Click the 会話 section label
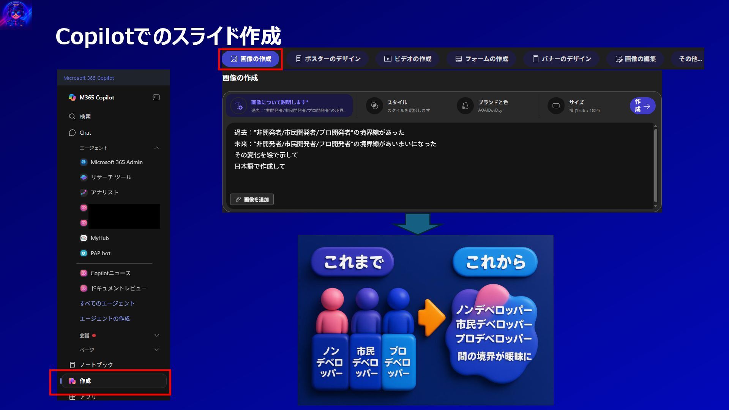 tap(84, 336)
